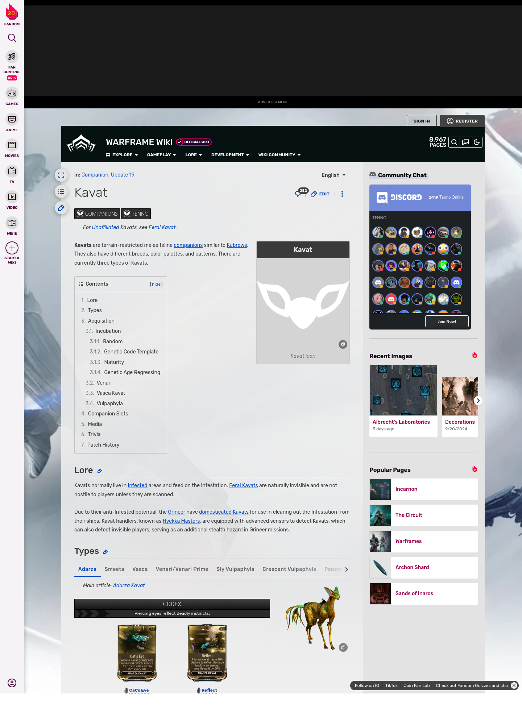Click the Warframe lotus logo
522x725 pixels.
pos(81,143)
